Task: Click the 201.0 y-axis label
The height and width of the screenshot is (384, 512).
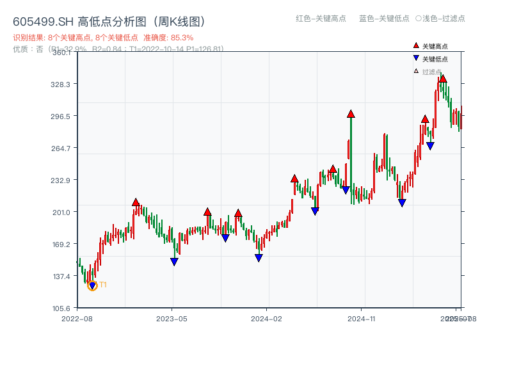Action: (61, 212)
